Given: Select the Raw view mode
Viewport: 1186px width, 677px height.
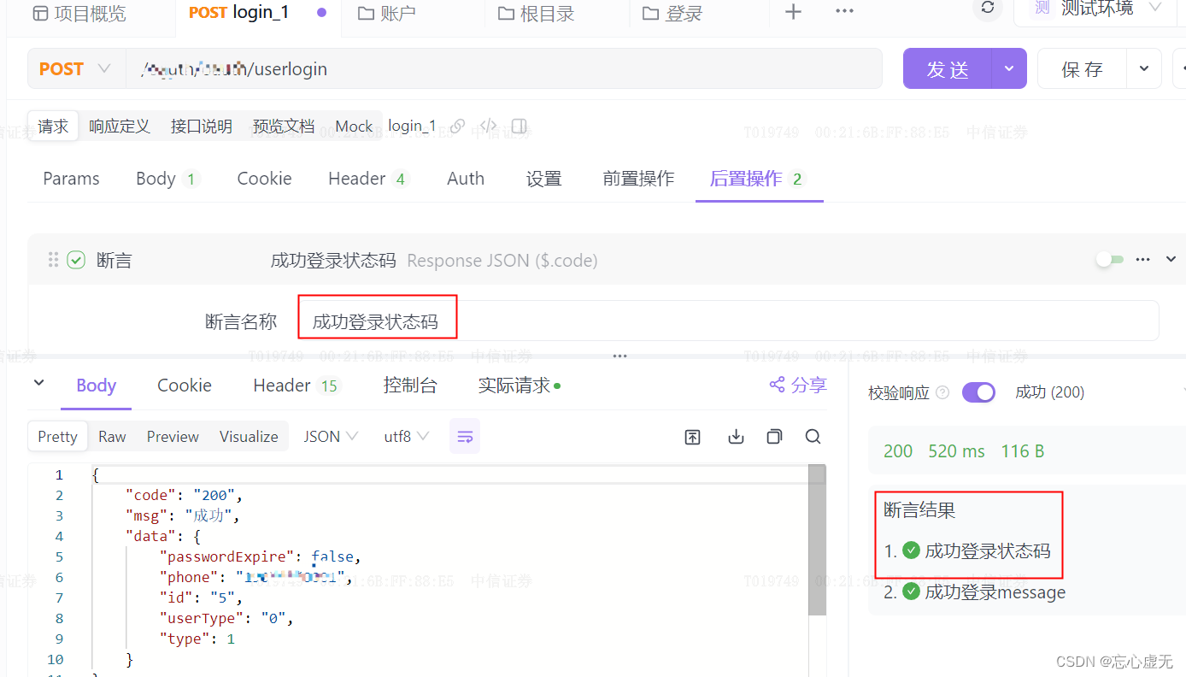Looking at the screenshot, I should [112, 437].
